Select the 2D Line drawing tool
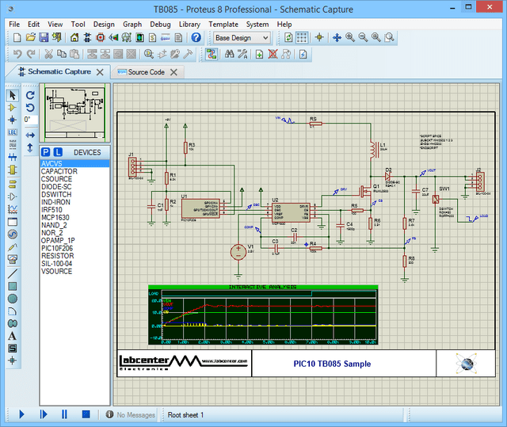Image resolution: width=507 pixels, height=427 pixels. (x=13, y=273)
